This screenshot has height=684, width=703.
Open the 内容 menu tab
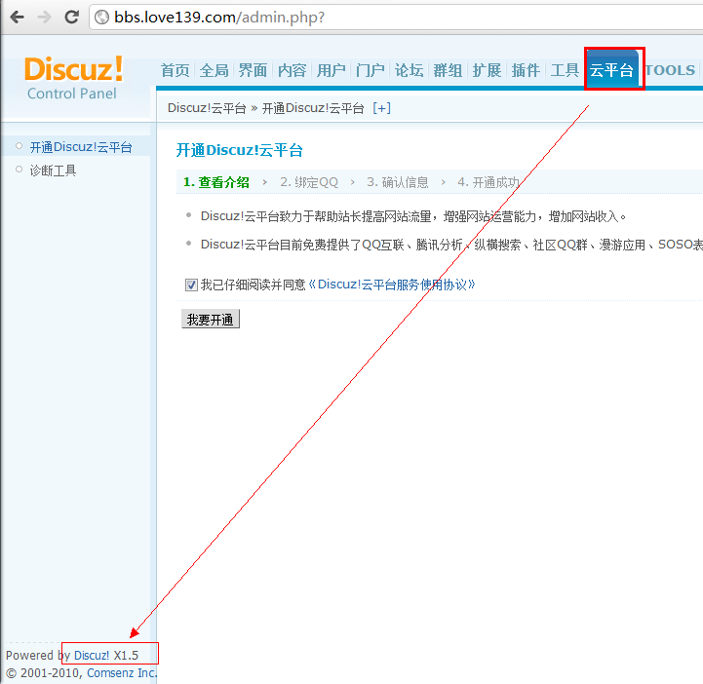(292, 70)
